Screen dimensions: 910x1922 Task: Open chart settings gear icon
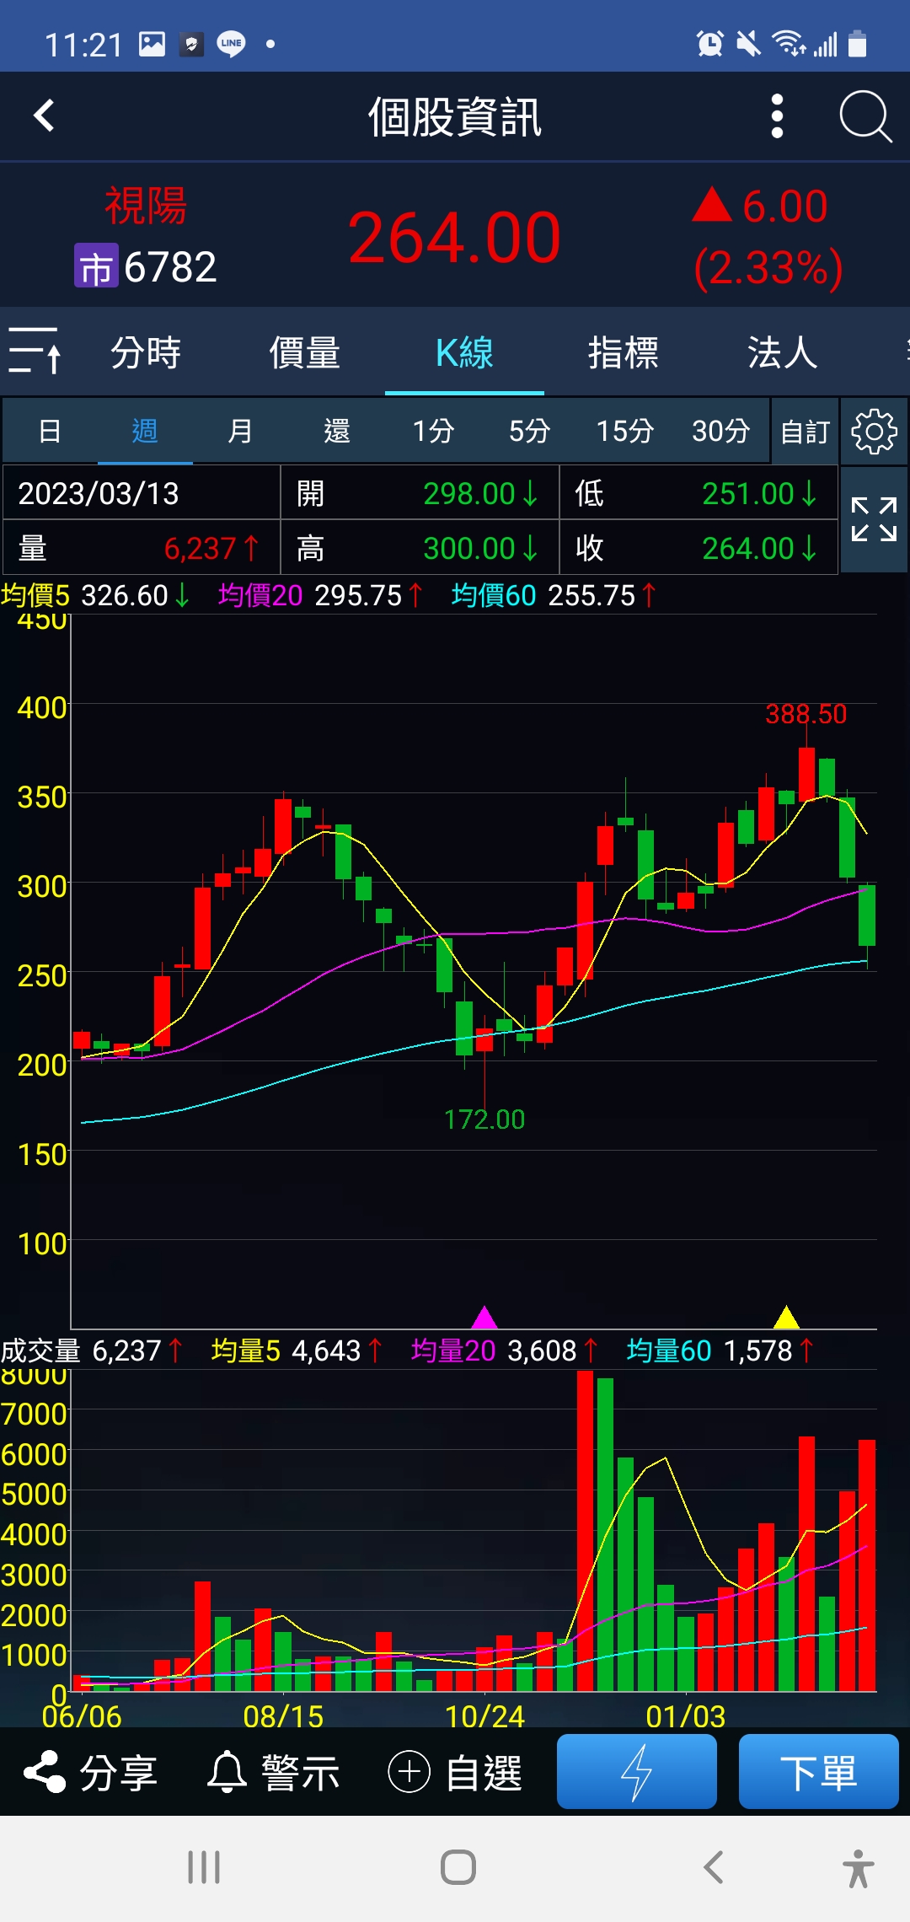pos(874,432)
